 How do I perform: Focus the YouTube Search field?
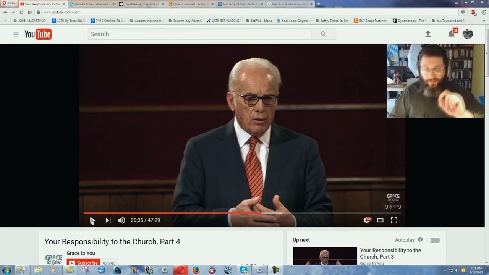[x=199, y=34]
